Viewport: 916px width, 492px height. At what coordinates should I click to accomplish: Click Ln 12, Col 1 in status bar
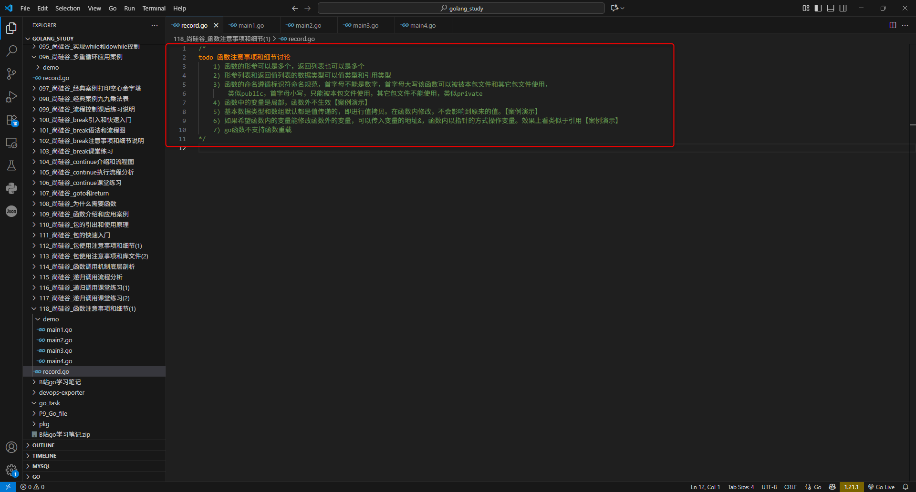(705, 487)
